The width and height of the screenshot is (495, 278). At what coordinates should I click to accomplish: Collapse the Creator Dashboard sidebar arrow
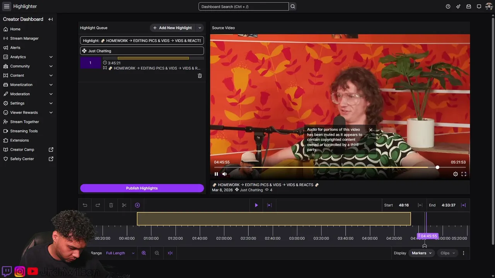click(x=51, y=19)
